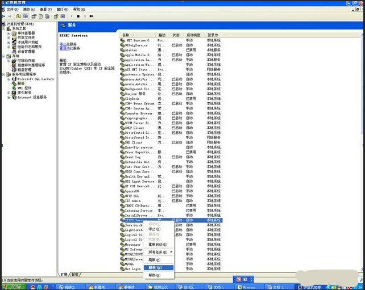Screen dimensions: 365x290
Task: Select the 磁盘碎片整理程序 defragmenter tree icon
Action: pyautogui.click(x=14, y=65)
